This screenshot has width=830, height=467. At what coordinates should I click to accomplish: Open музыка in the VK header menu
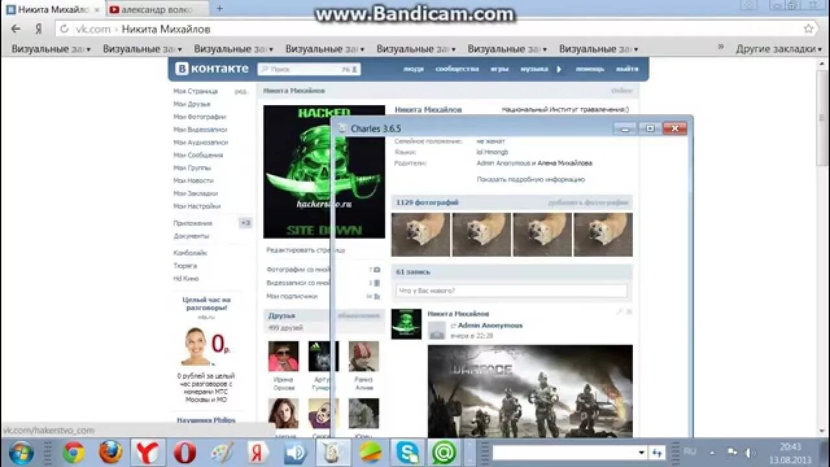pos(534,69)
